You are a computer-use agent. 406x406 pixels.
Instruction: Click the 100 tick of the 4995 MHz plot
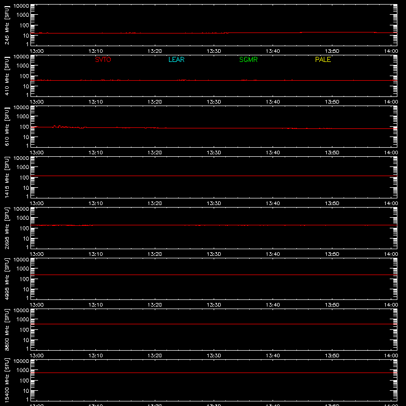[x=24, y=279]
